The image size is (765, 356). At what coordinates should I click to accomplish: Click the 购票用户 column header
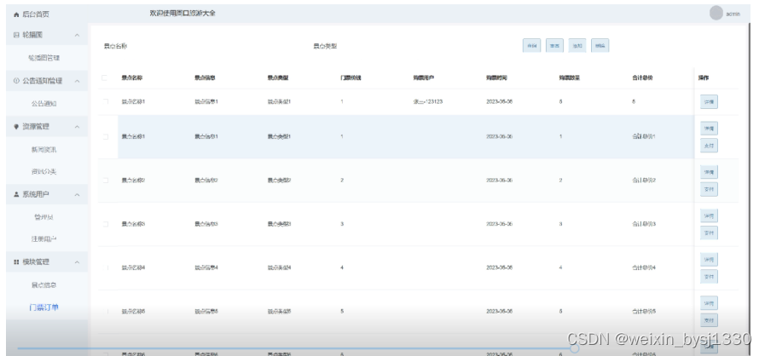[424, 78]
